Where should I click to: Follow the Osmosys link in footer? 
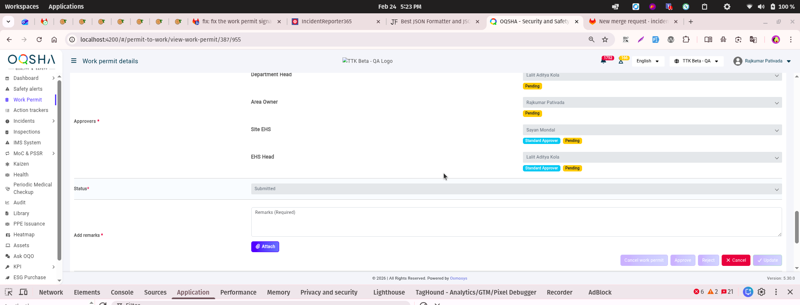tap(458, 278)
